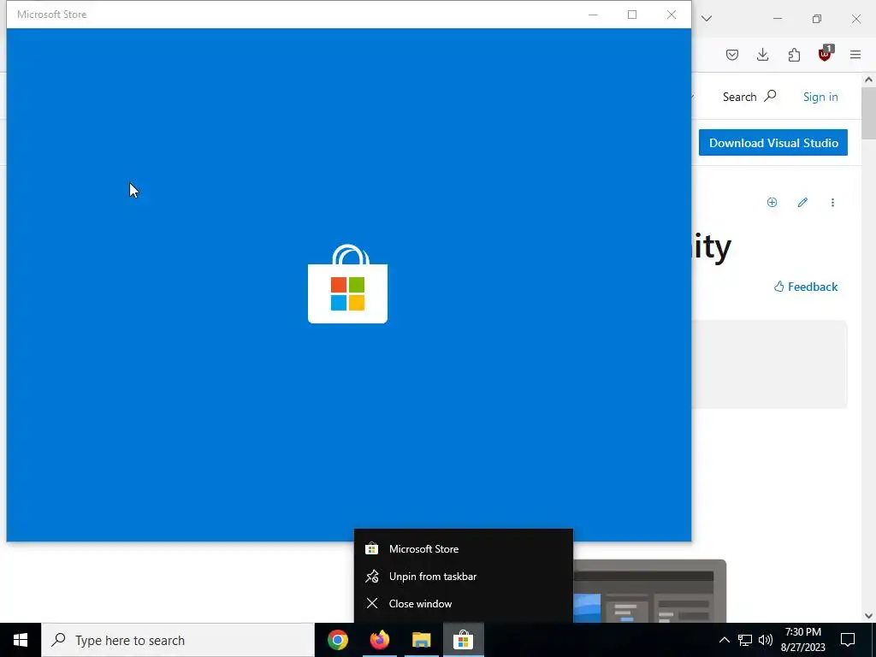Show hidden system tray icons
876x657 pixels.
724,640
